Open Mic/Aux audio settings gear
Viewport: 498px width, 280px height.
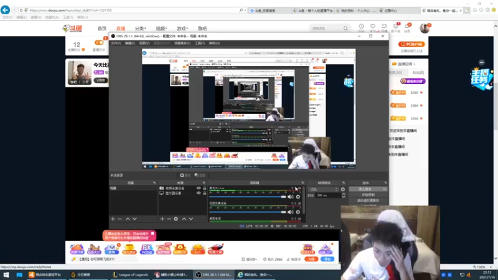tap(298, 197)
